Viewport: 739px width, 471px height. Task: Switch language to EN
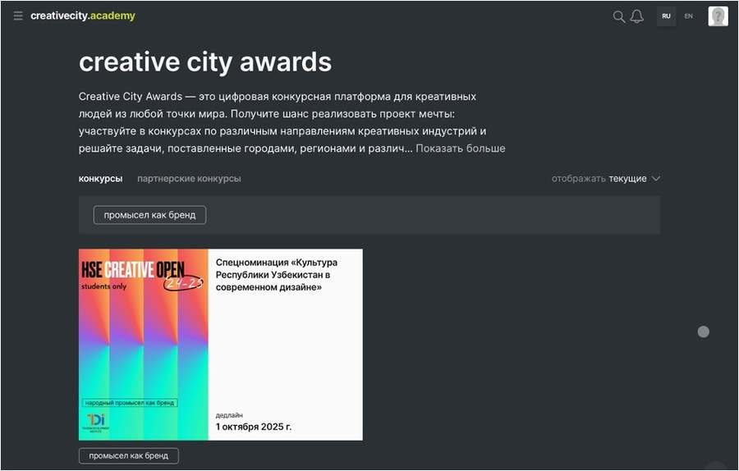click(x=689, y=16)
